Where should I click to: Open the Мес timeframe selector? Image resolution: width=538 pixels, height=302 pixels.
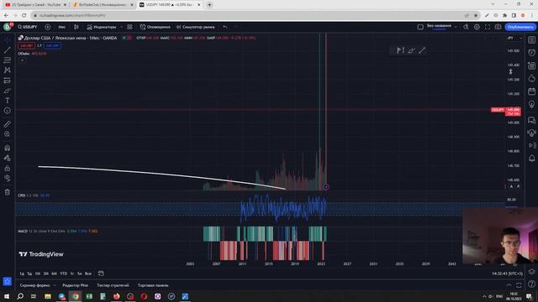tap(61, 27)
